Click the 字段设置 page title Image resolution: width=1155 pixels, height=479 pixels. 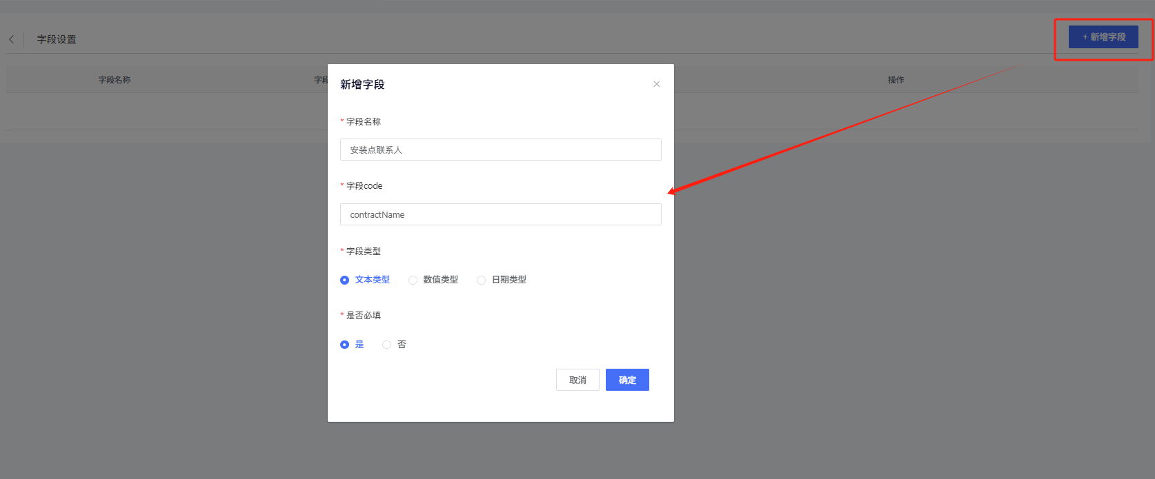click(57, 39)
